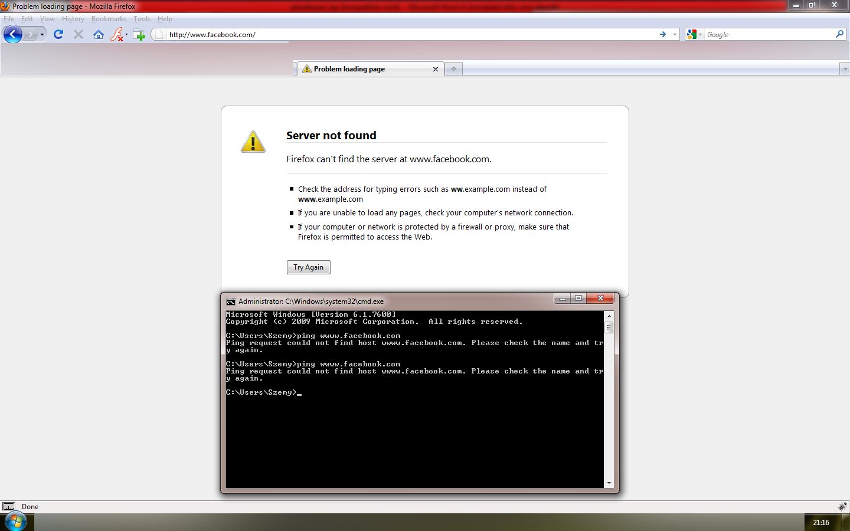Click the green plus new tab toolbar icon
The height and width of the screenshot is (531, 850).
click(139, 35)
